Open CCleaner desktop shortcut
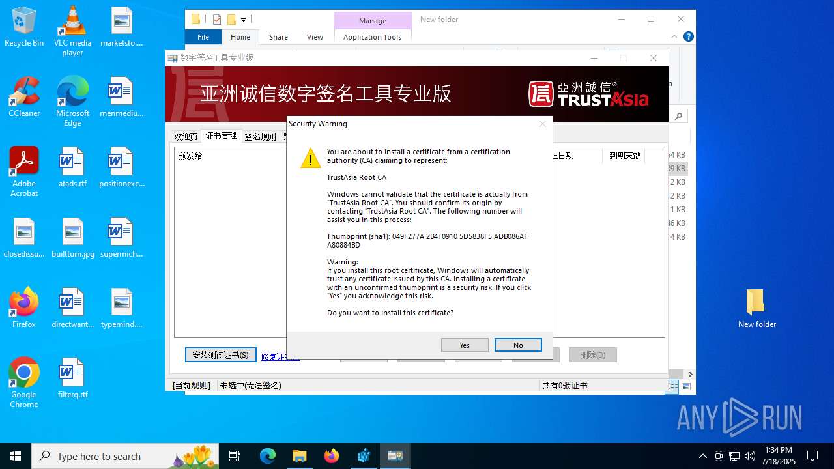Screen dimensions: 834x469 pos(24,96)
